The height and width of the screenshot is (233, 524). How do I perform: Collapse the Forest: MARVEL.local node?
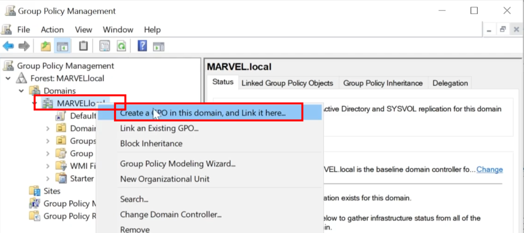(x=8, y=78)
